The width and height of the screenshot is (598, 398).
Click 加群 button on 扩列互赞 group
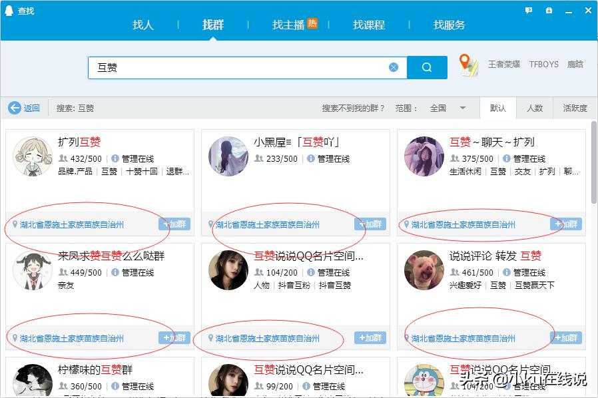[174, 224]
